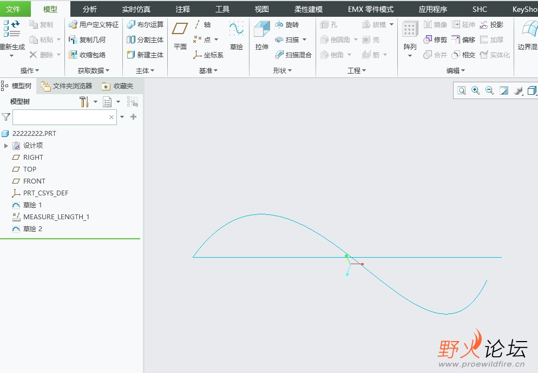Open the 编辑 group dropdown

pos(456,71)
